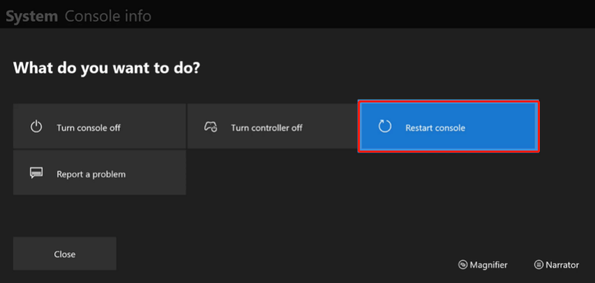Image resolution: width=595 pixels, height=283 pixels.
Task: Click the Magnifier view-button icon
Action: [x=462, y=265]
